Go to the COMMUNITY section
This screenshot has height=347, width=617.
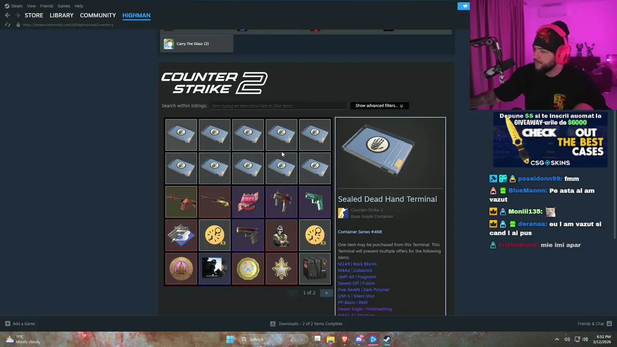pyautogui.click(x=98, y=15)
